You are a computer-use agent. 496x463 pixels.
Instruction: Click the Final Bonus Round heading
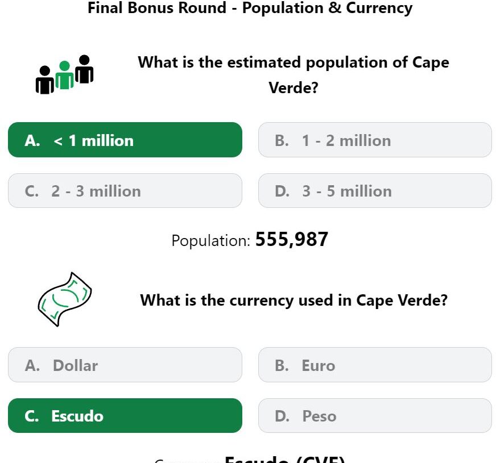[250, 7]
